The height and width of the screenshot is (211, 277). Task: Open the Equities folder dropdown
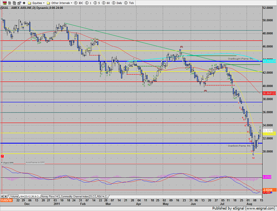pyautogui.click(x=36, y=3)
